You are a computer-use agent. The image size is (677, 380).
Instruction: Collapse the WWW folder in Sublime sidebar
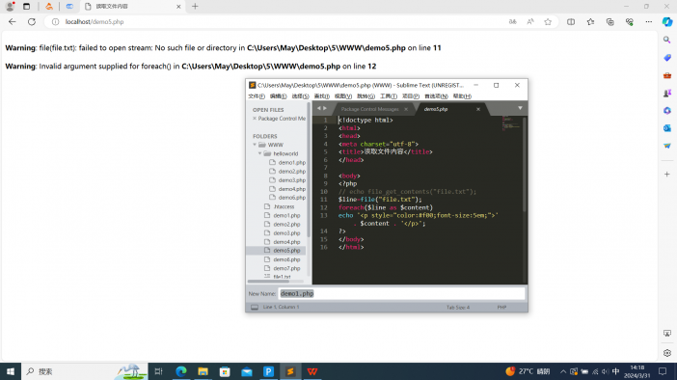pyautogui.click(x=255, y=145)
